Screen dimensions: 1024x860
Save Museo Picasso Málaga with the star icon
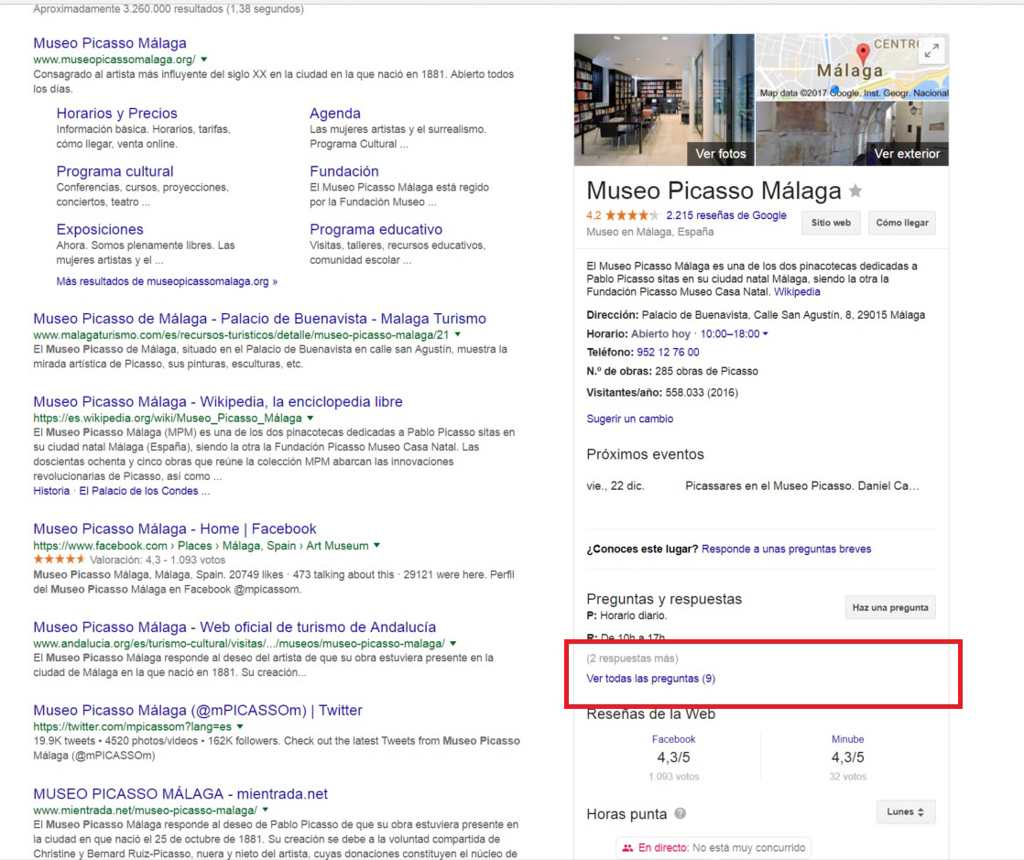855,191
